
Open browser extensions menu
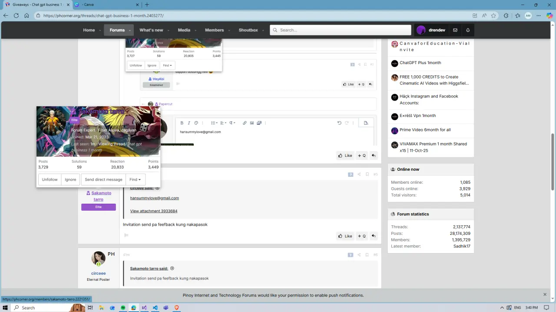[x=506, y=16]
